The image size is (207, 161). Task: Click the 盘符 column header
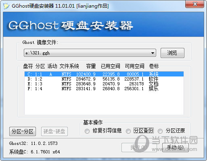(28, 66)
